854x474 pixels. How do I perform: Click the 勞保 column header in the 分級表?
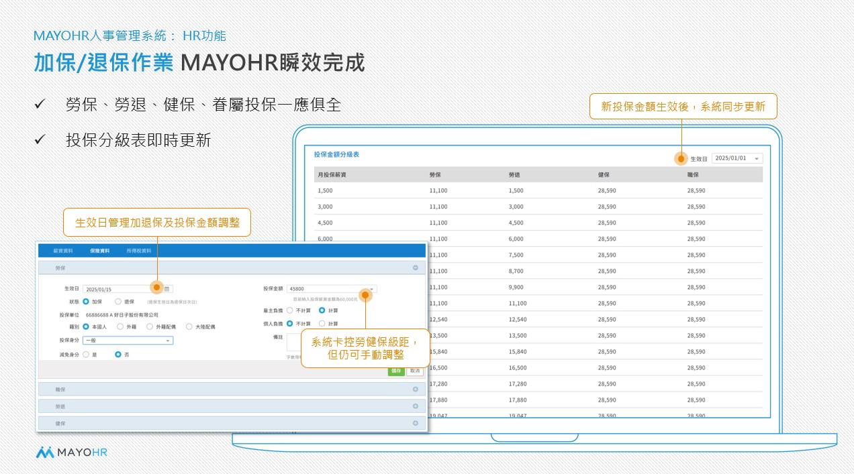435,174
